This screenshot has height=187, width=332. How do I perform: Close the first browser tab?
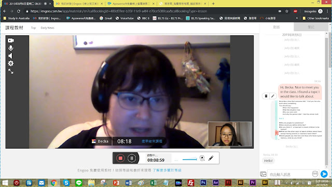point(50,4)
